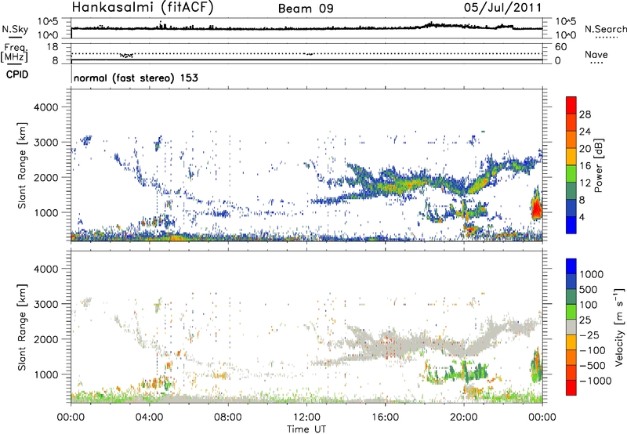Click the "12:00" tick on the time axis
The image size is (627, 434).
coord(306,418)
